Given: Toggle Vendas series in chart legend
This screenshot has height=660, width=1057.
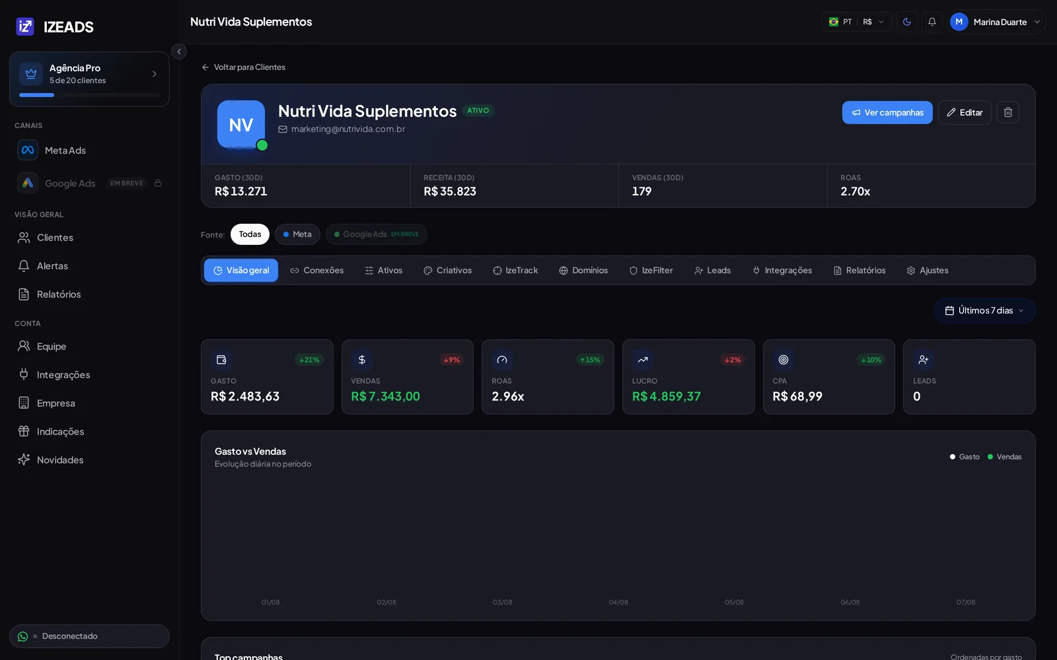Looking at the screenshot, I should tap(1004, 457).
